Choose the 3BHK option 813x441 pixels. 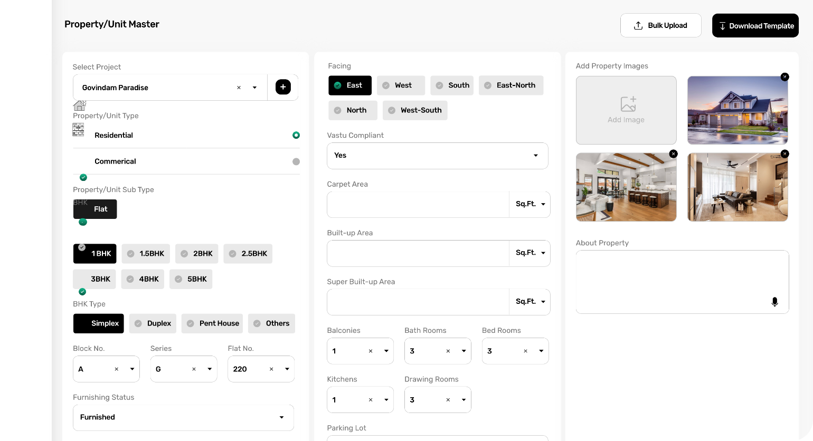click(94, 279)
